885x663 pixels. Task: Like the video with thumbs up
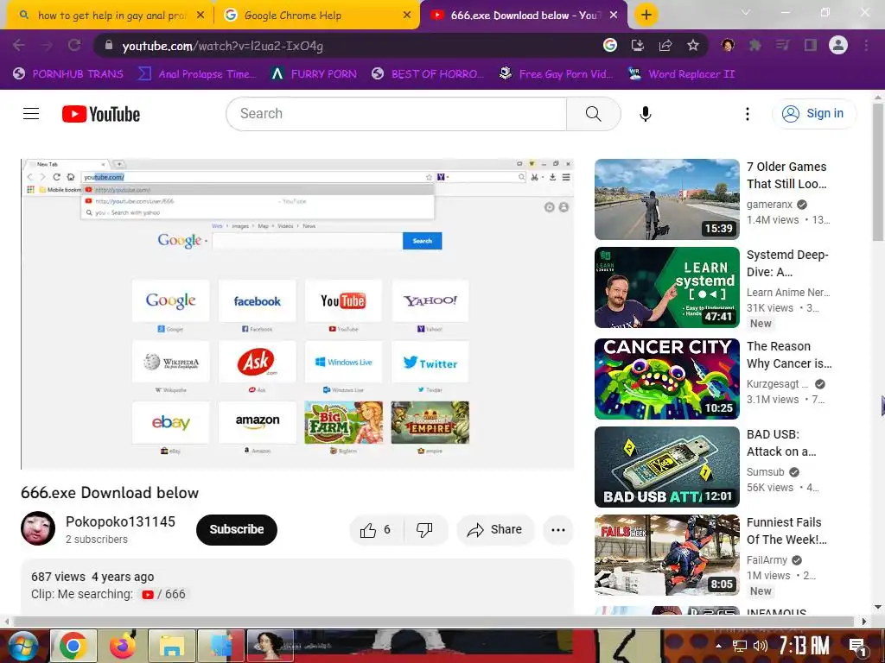click(376, 530)
